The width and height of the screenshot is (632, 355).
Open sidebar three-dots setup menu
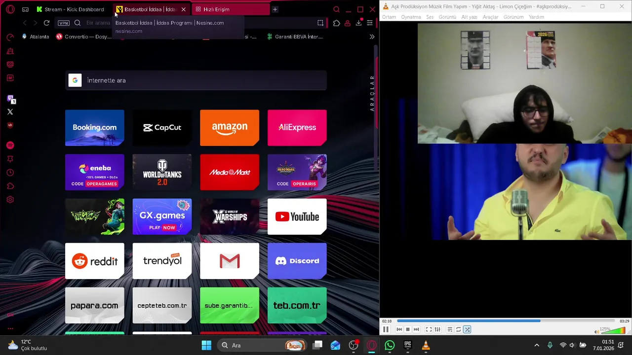[10, 328]
